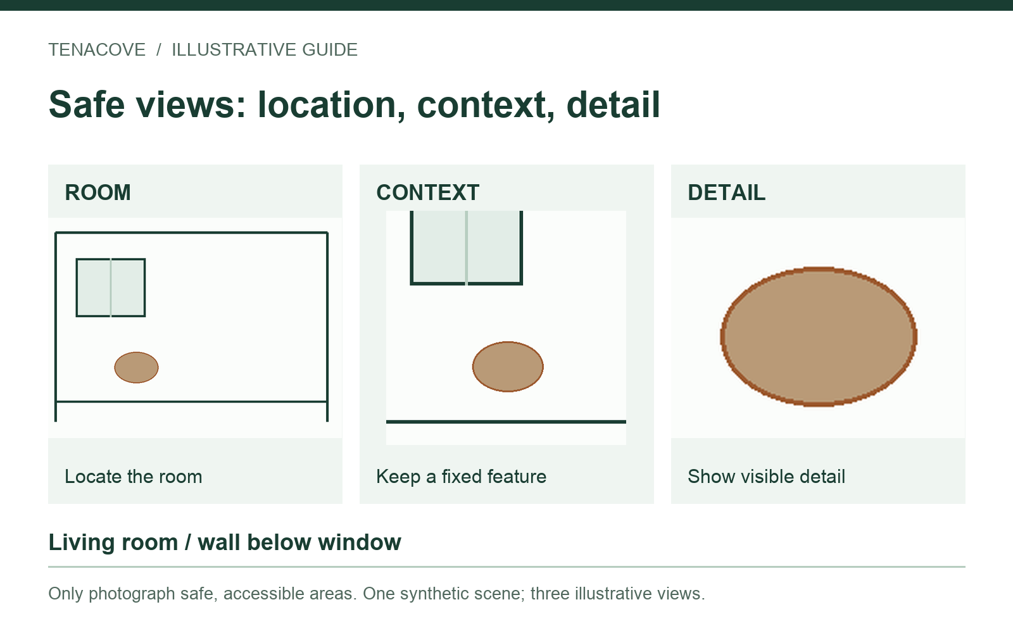
Task: Click the window in the ROOM illustration
Action: pos(111,287)
